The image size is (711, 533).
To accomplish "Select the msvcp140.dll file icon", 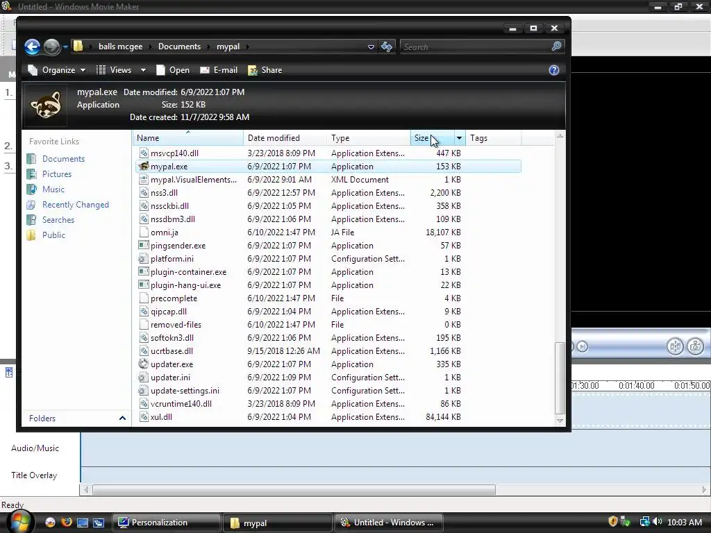I will (x=144, y=153).
